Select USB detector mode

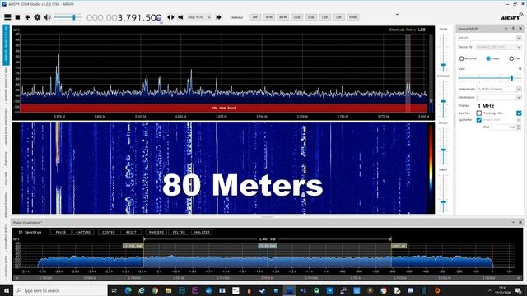(310, 17)
